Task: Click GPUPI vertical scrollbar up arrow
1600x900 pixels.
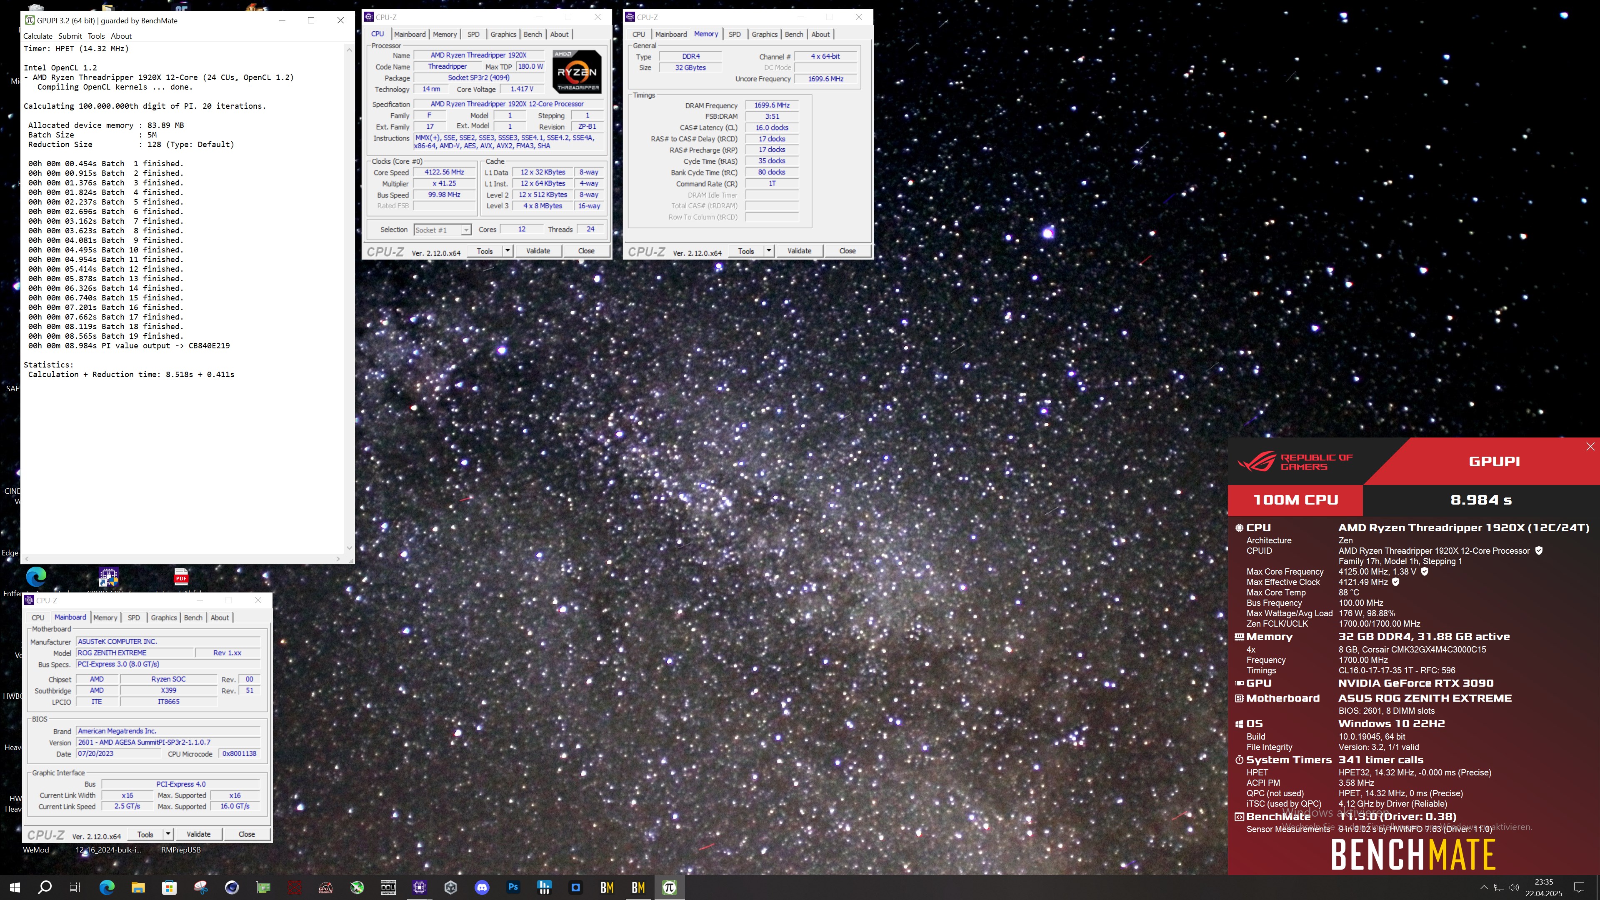Action: tap(349, 49)
